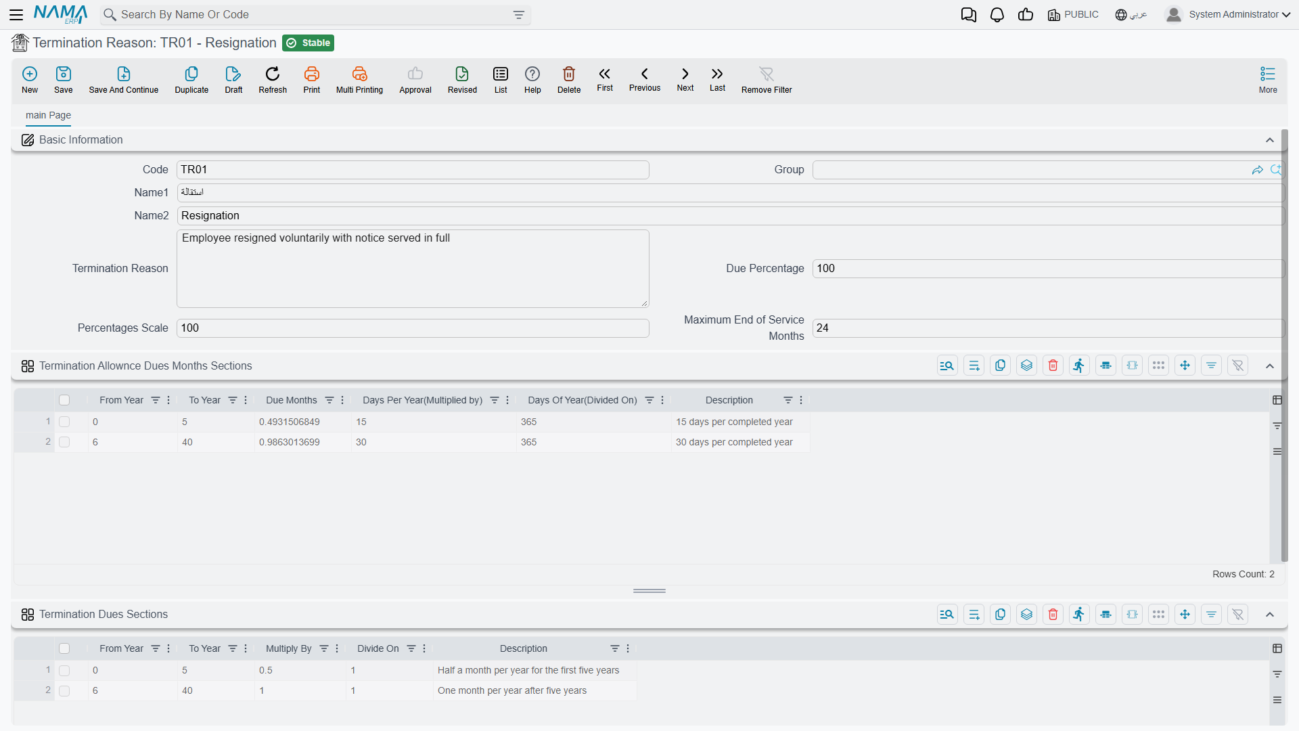This screenshot has height=731, width=1299.
Task: Open search filter options dropdown
Action: point(519,15)
